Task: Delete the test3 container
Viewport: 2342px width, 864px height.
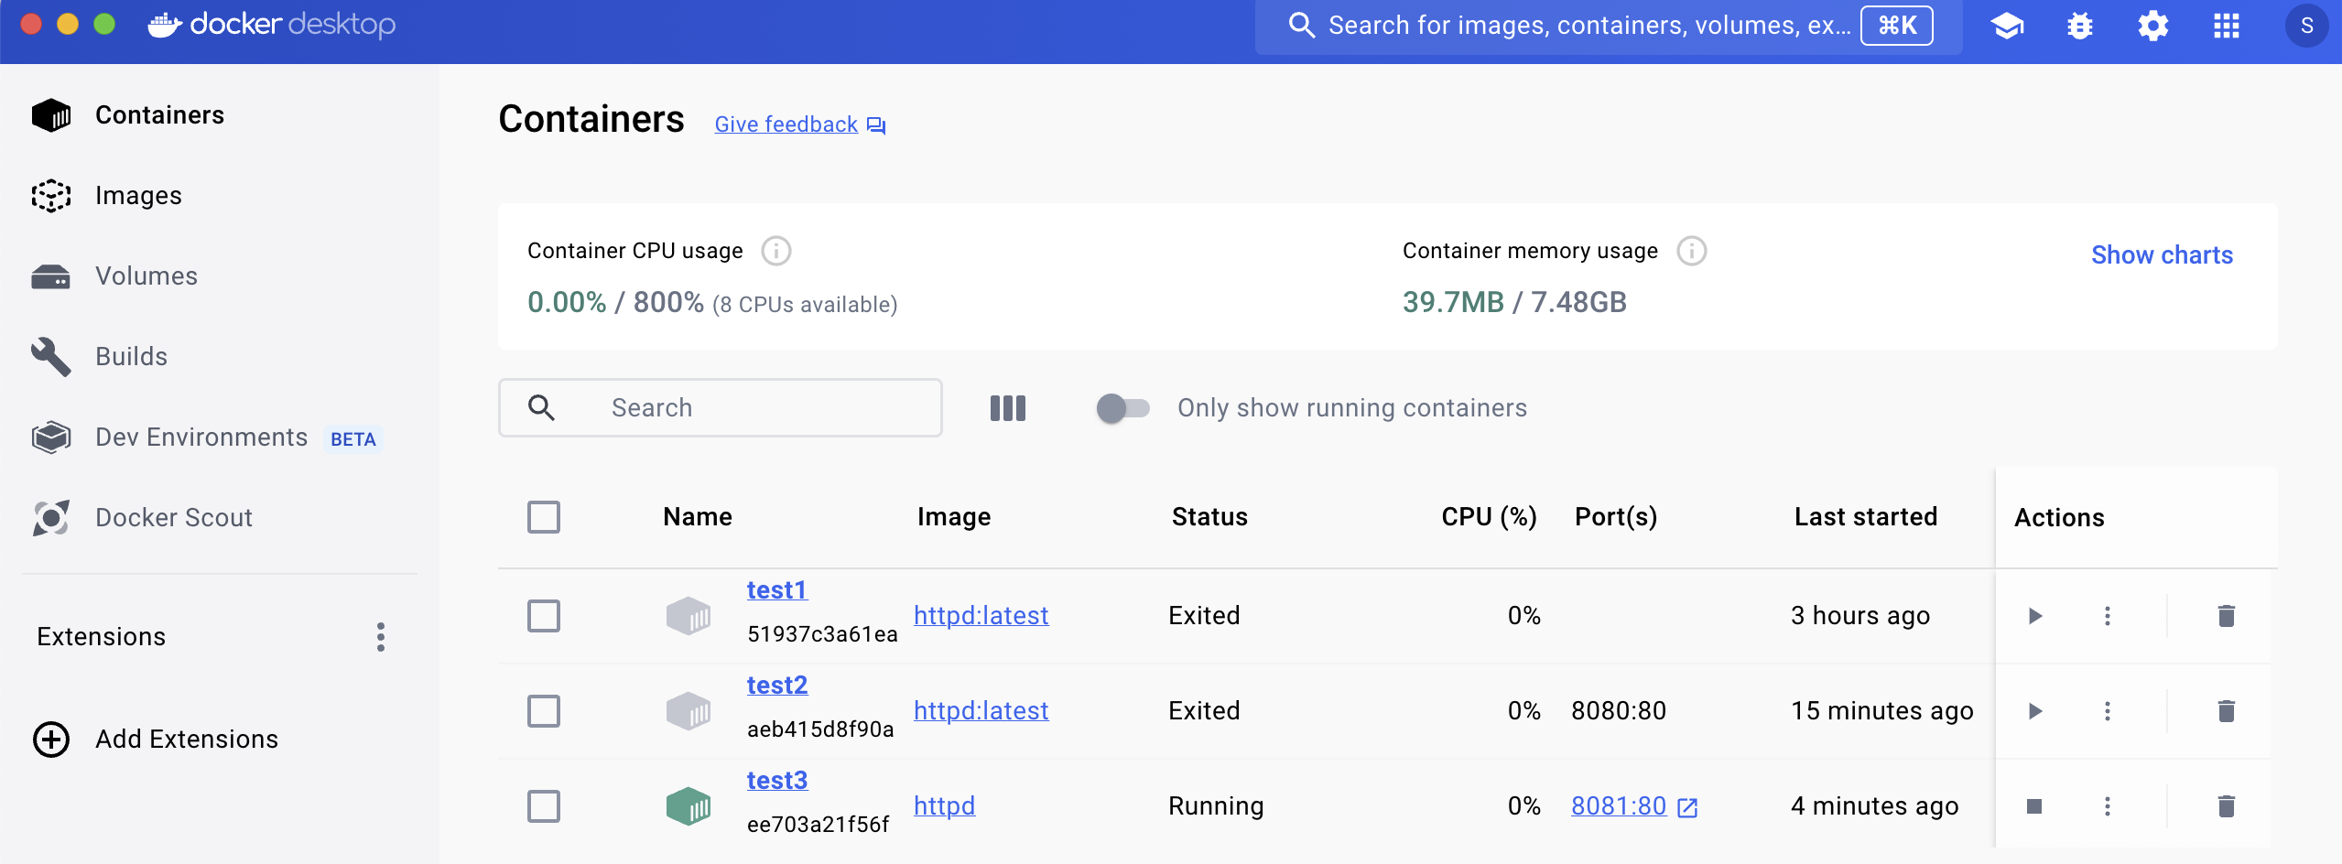Action: pyautogui.click(x=2227, y=806)
